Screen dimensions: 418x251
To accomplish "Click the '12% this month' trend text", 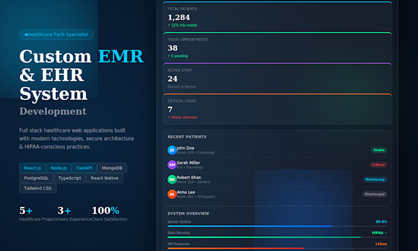I will (x=183, y=25).
